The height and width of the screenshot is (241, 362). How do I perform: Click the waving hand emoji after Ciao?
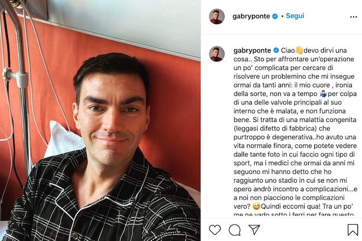(x=299, y=50)
